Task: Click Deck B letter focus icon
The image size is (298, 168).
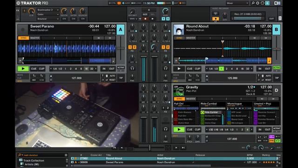Action: (276, 29)
